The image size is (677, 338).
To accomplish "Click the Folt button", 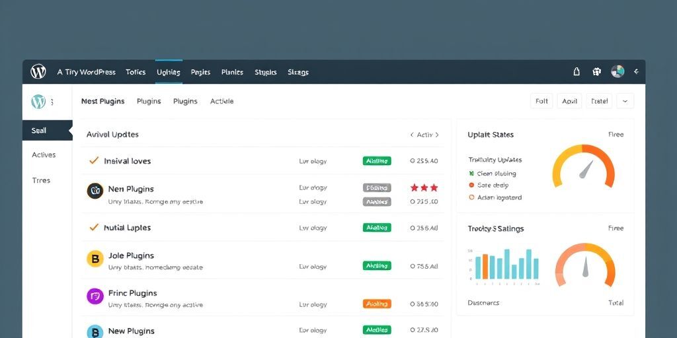I will point(541,101).
